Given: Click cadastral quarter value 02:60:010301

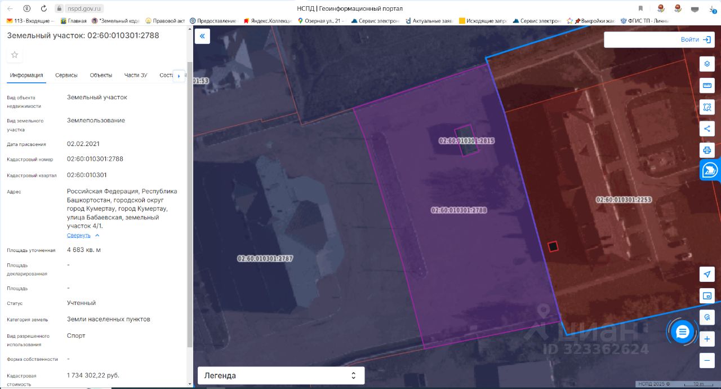Looking at the screenshot, I should tap(87, 175).
